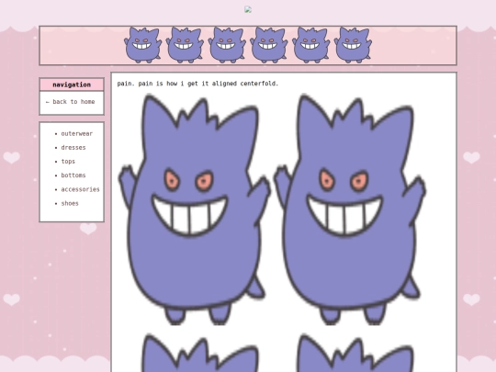496x372 pixels.
Task: Click the broken image icon at page top
Action: pyautogui.click(x=248, y=10)
